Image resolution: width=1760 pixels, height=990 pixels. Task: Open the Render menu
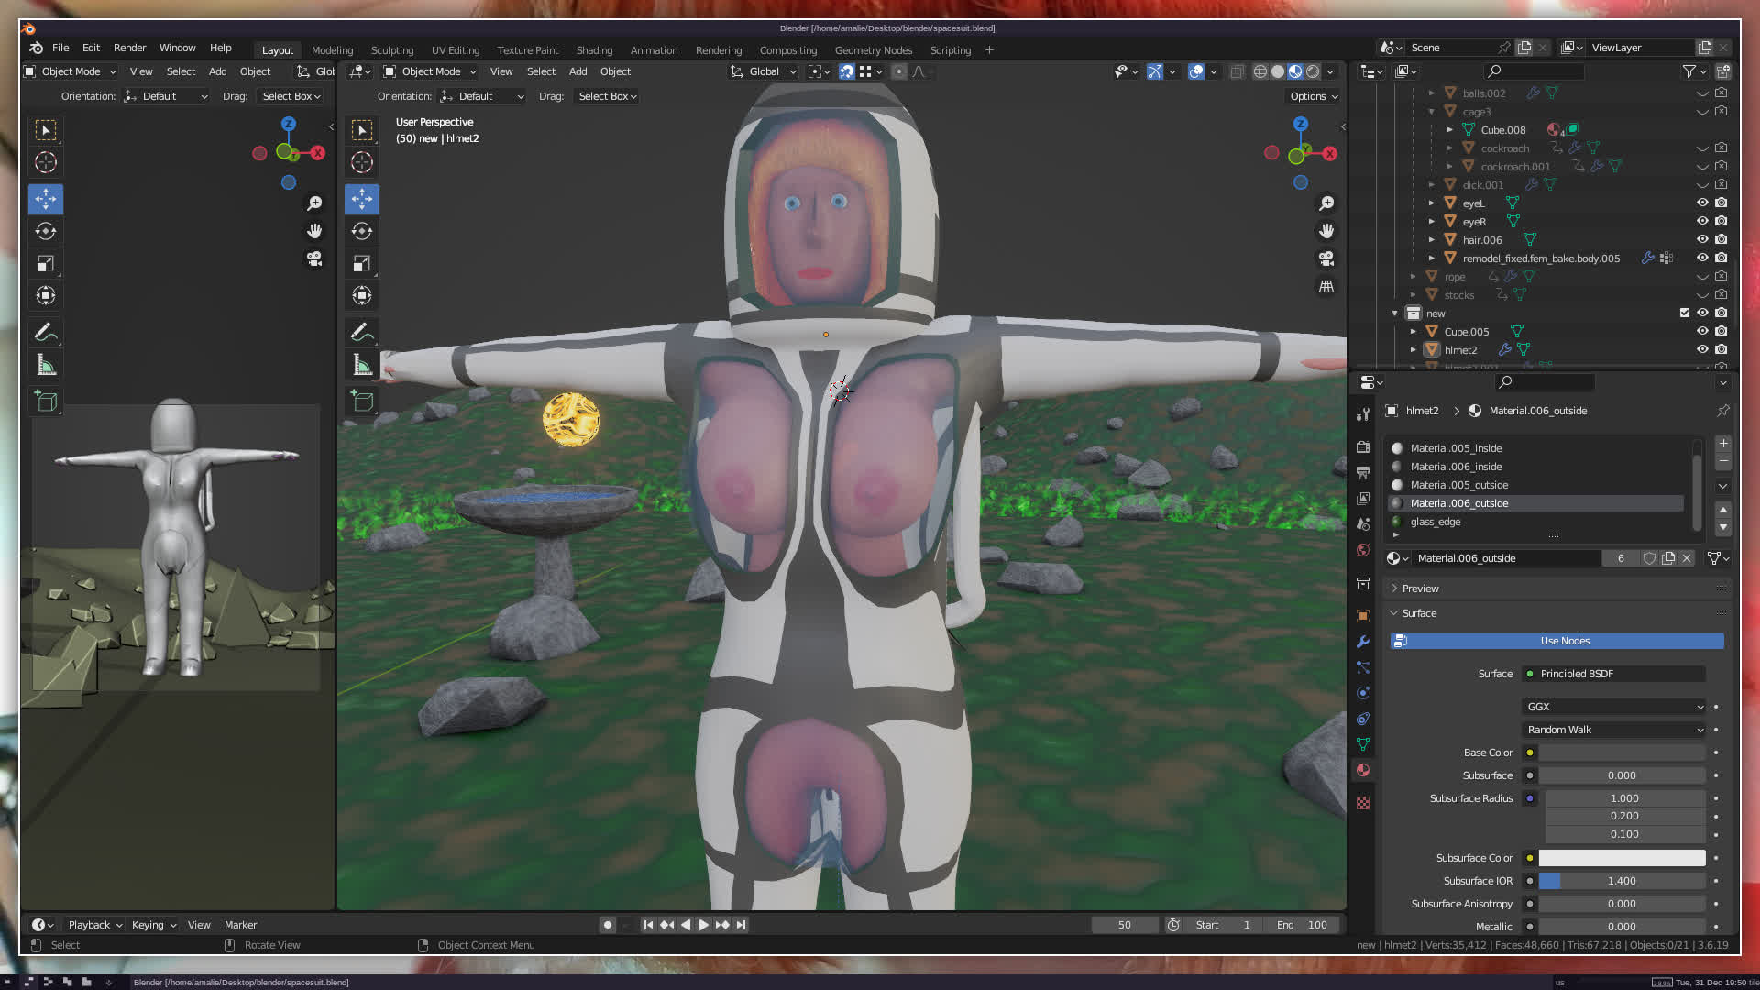(129, 48)
